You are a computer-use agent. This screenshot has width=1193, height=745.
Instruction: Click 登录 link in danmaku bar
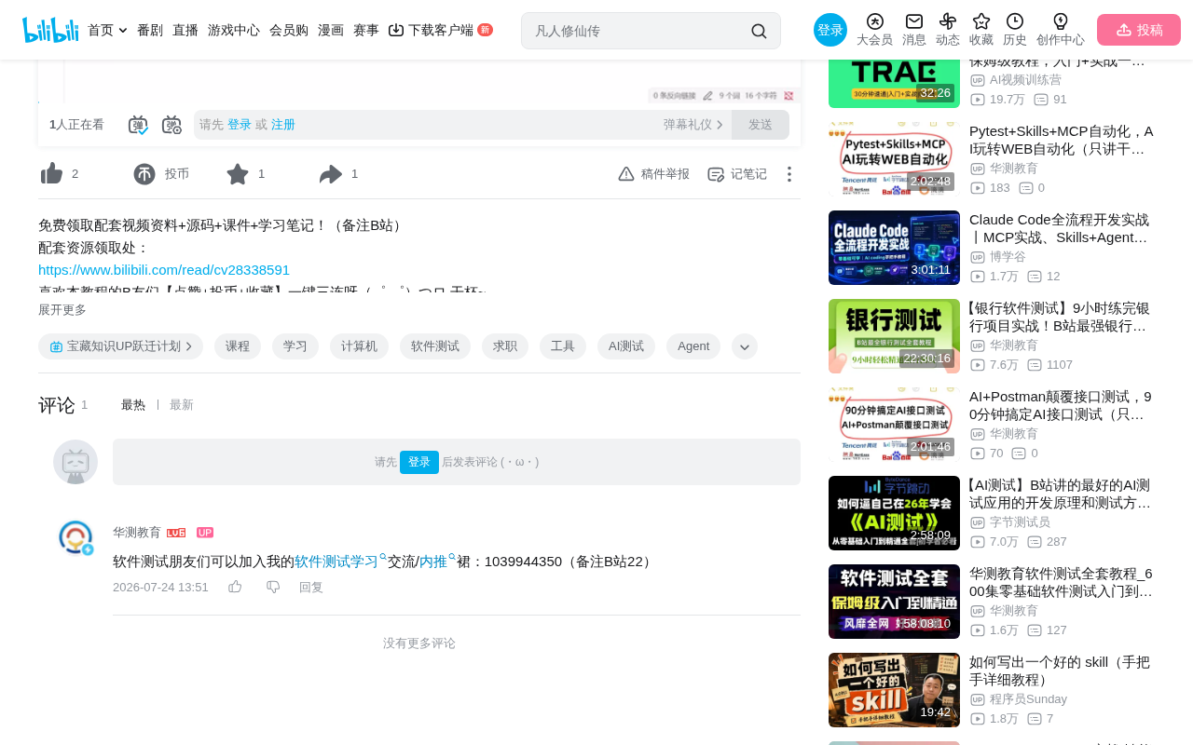[240, 125]
